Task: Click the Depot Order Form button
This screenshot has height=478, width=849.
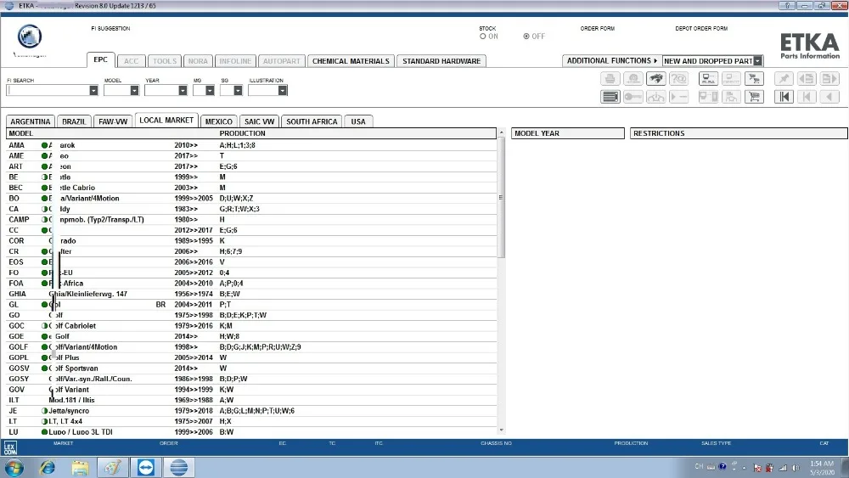Action: (x=701, y=28)
